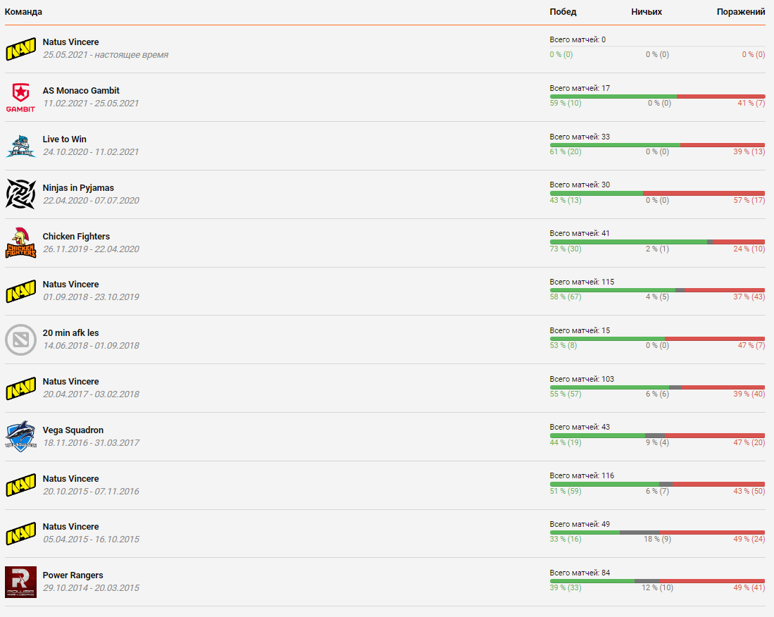
Task: Click Vega Squadron win-loss progress bar
Action: point(658,435)
